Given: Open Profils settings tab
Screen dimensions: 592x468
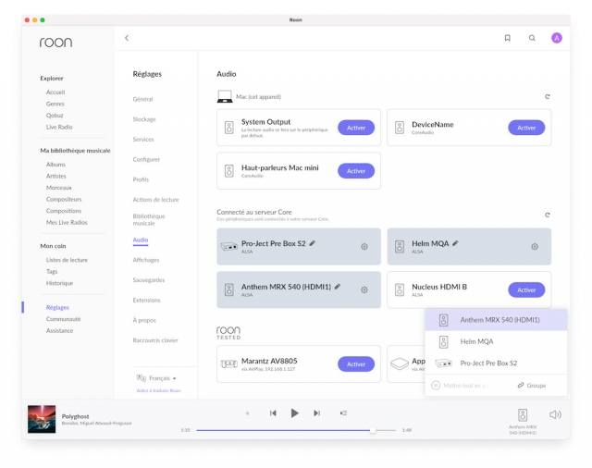Looking at the screenshot, I should click(x=141, y=179).
